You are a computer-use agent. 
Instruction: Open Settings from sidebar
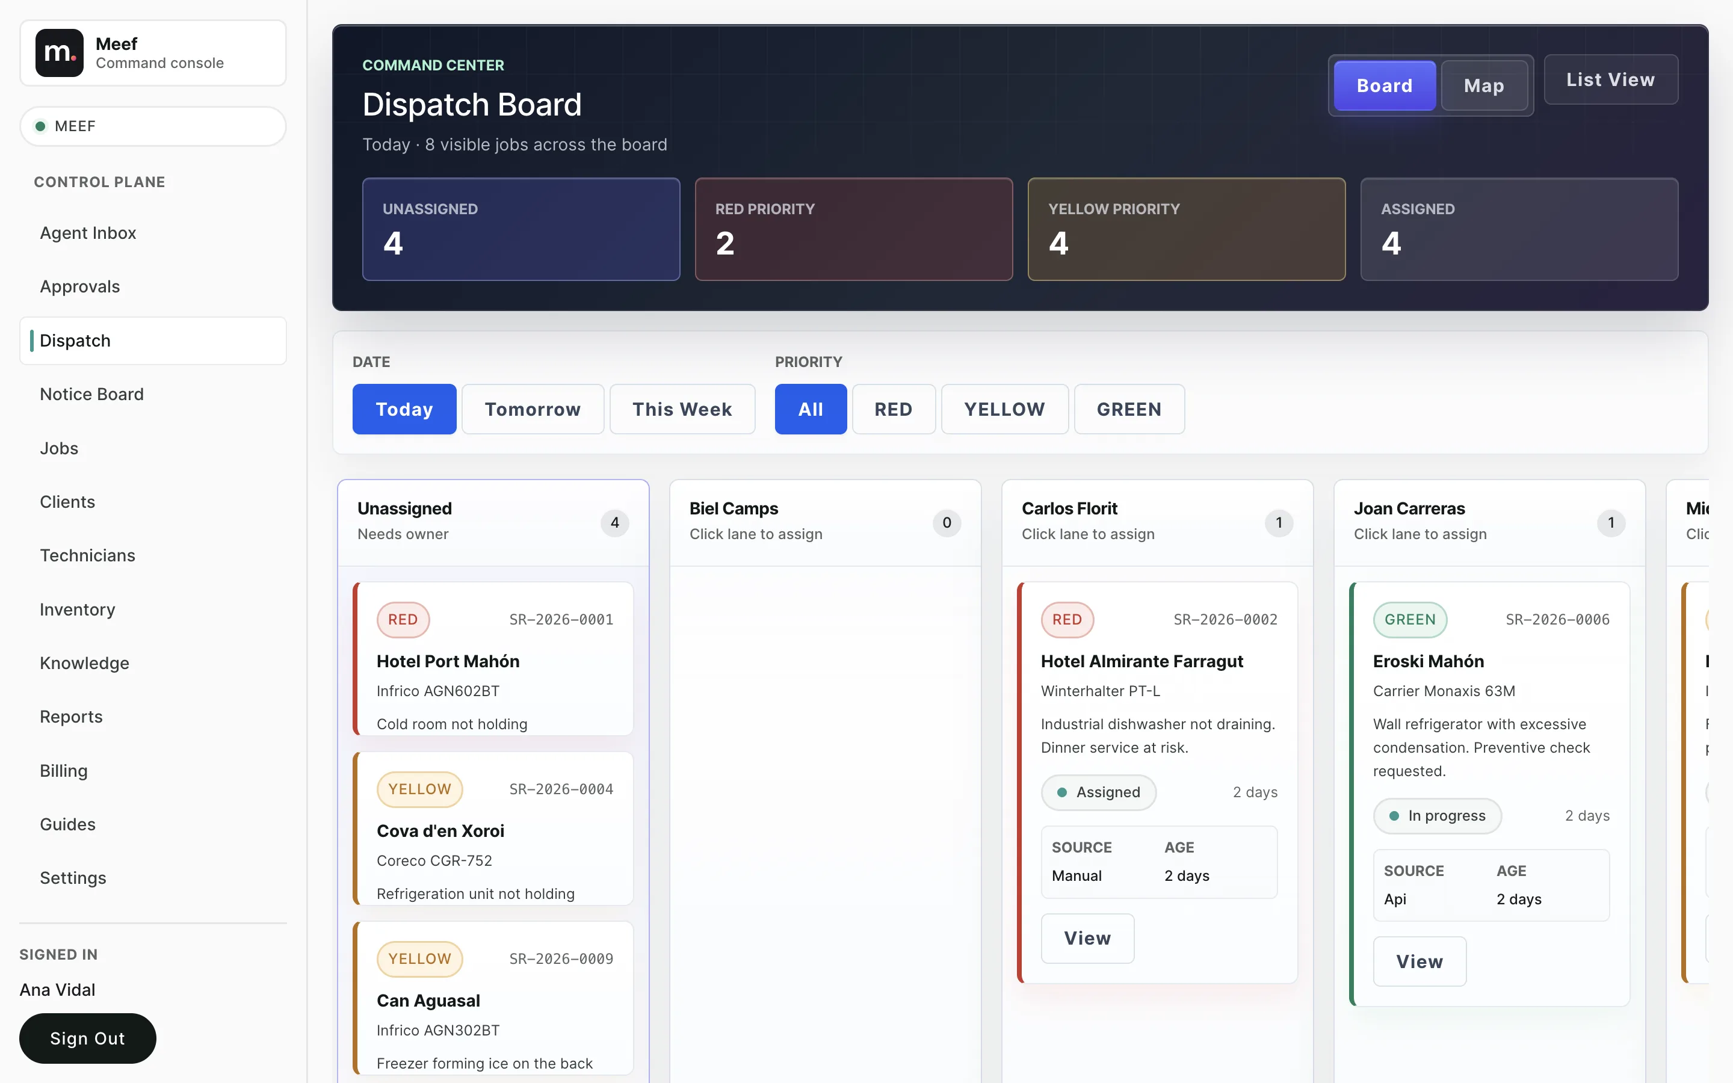pos(152,877)
